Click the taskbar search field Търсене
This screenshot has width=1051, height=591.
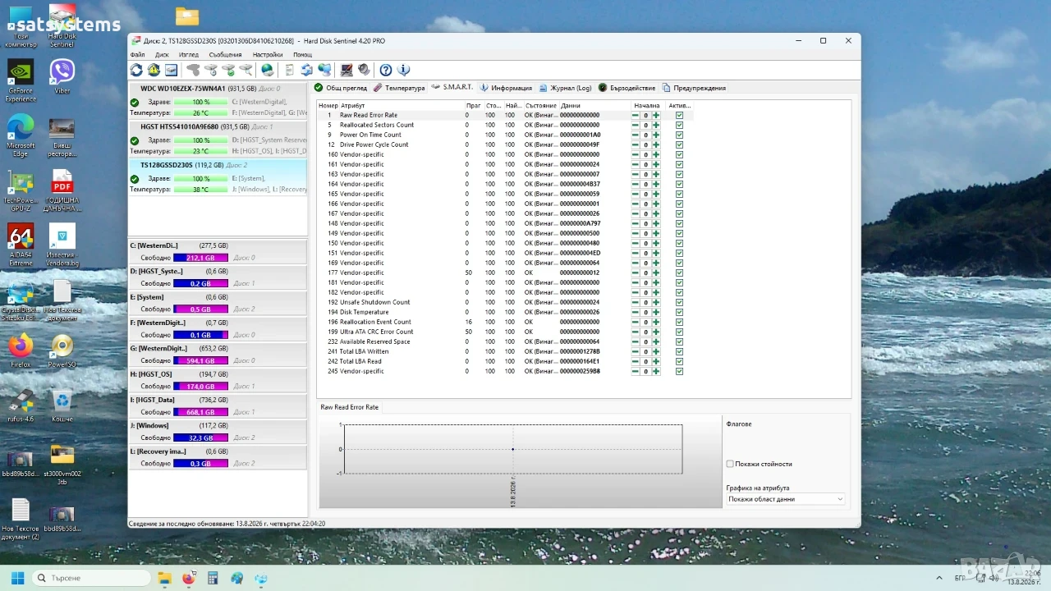coord(90,578)
